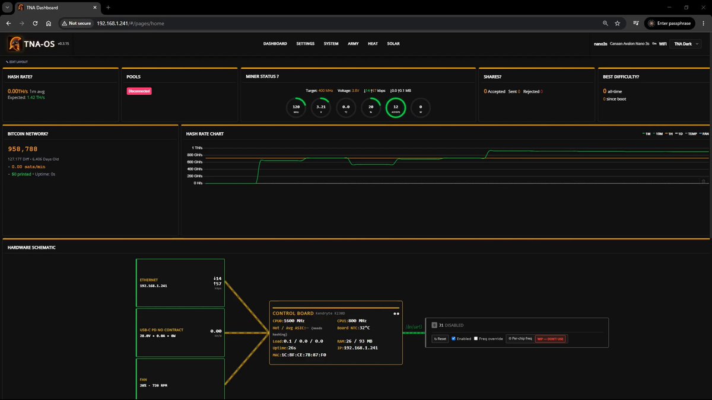Click the Disconnected pool status badge
This screenshot has width=712, height=400.
tap(139, 91)
